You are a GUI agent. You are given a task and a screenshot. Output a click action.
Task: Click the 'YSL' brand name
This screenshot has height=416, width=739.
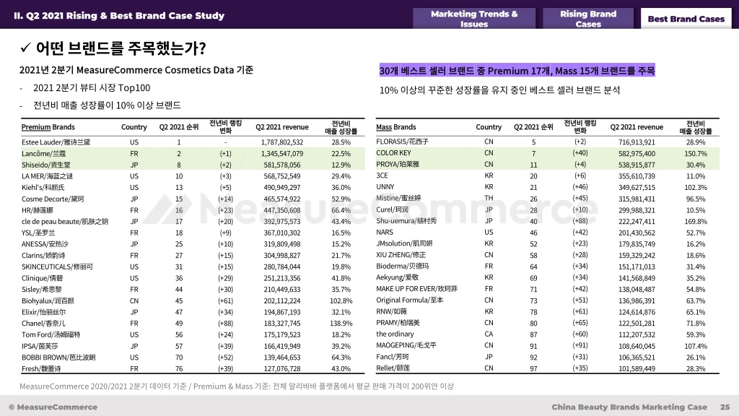[38, 233]
